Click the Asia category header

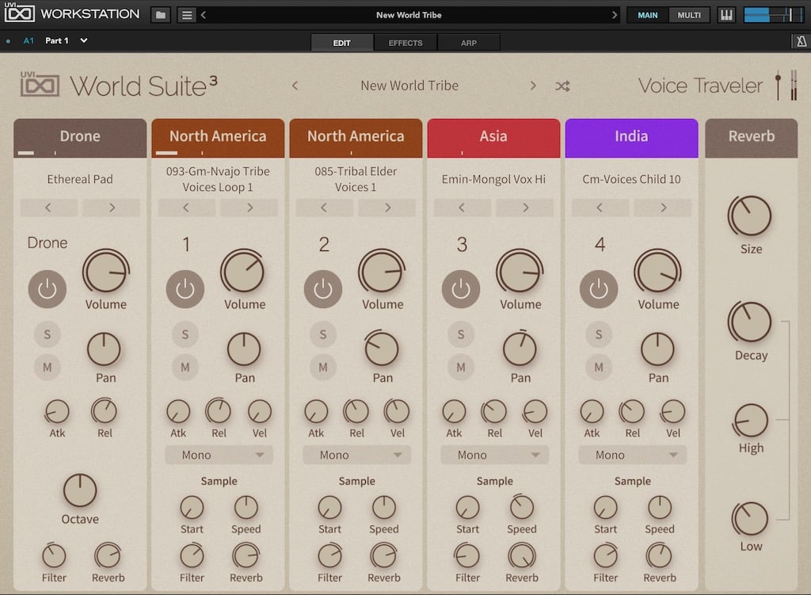pos(494,138)
